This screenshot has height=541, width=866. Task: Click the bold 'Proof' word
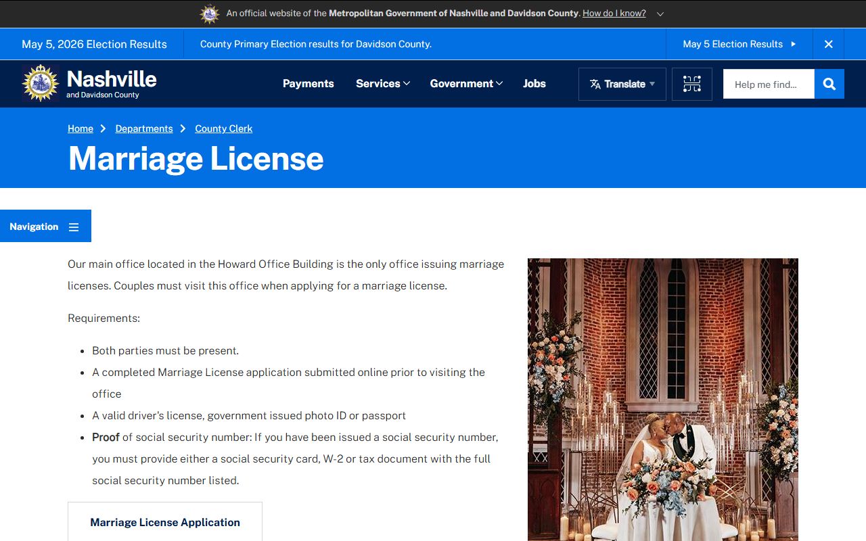[x=106, y=437]
